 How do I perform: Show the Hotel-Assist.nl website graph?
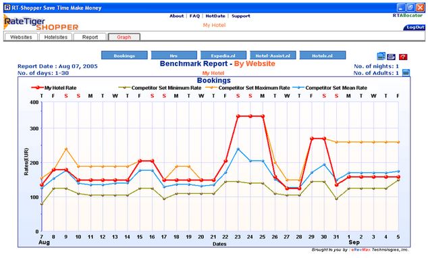273,55
